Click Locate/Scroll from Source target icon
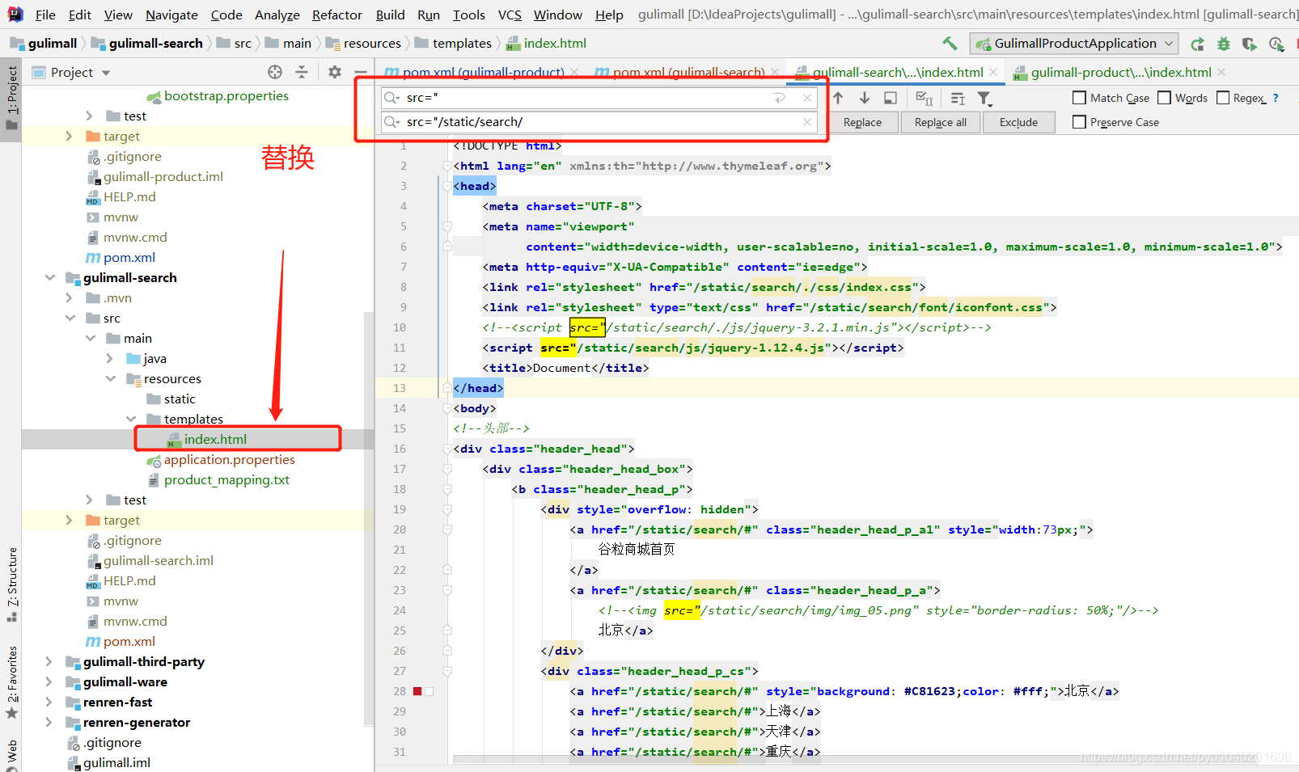Image resolution: width=1299 pixels, height=772 pixels. pos(275,72)
